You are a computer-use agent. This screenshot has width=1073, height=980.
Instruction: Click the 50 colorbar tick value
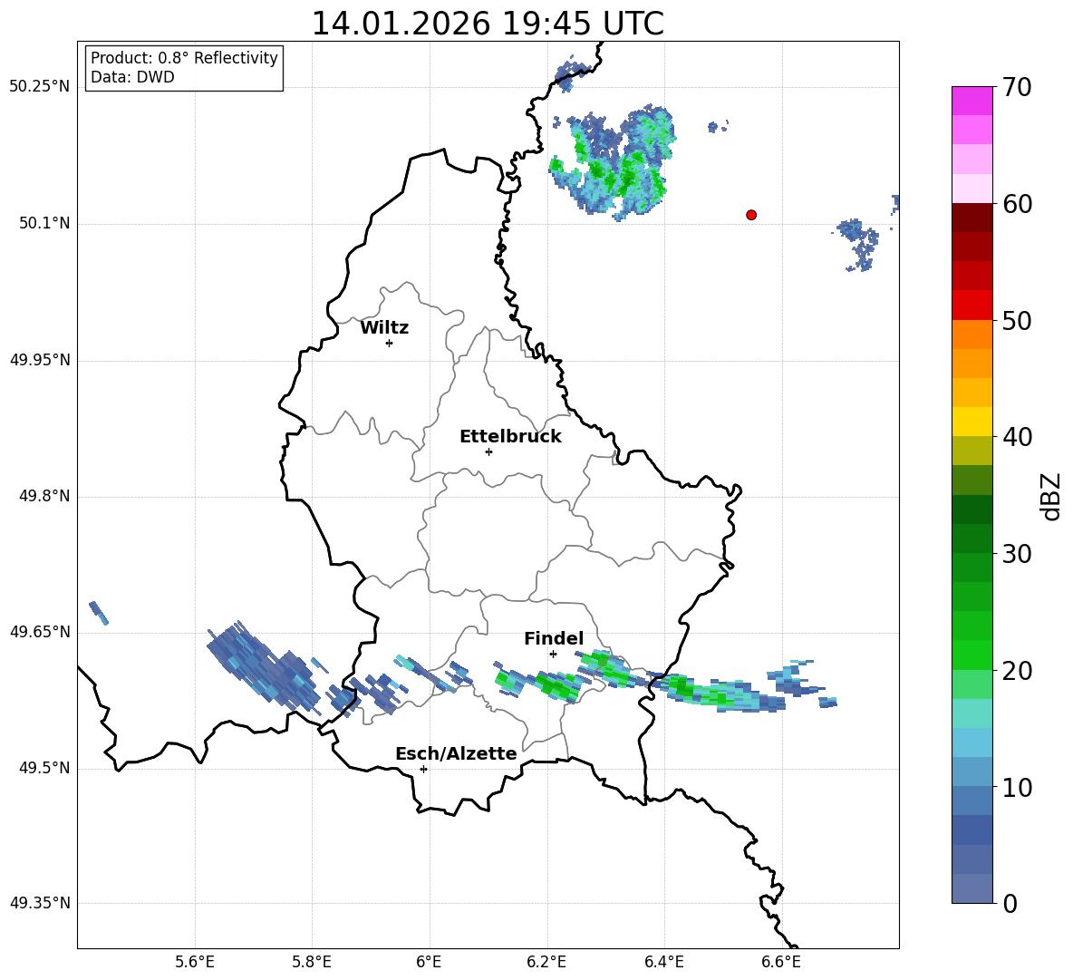1017,320
